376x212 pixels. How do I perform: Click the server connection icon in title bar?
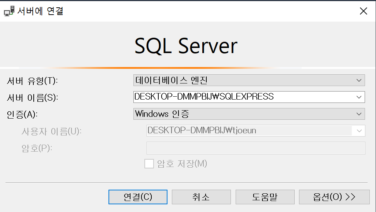[9, 11]
